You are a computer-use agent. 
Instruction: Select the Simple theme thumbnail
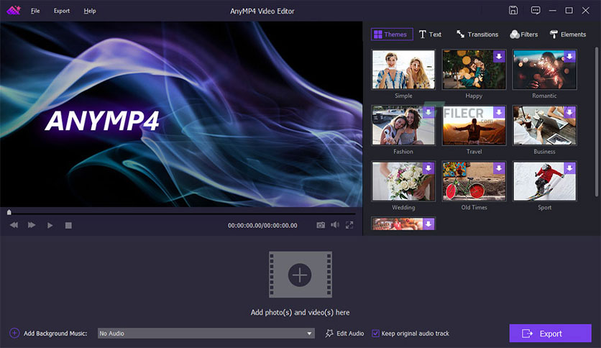coord(403,69)
